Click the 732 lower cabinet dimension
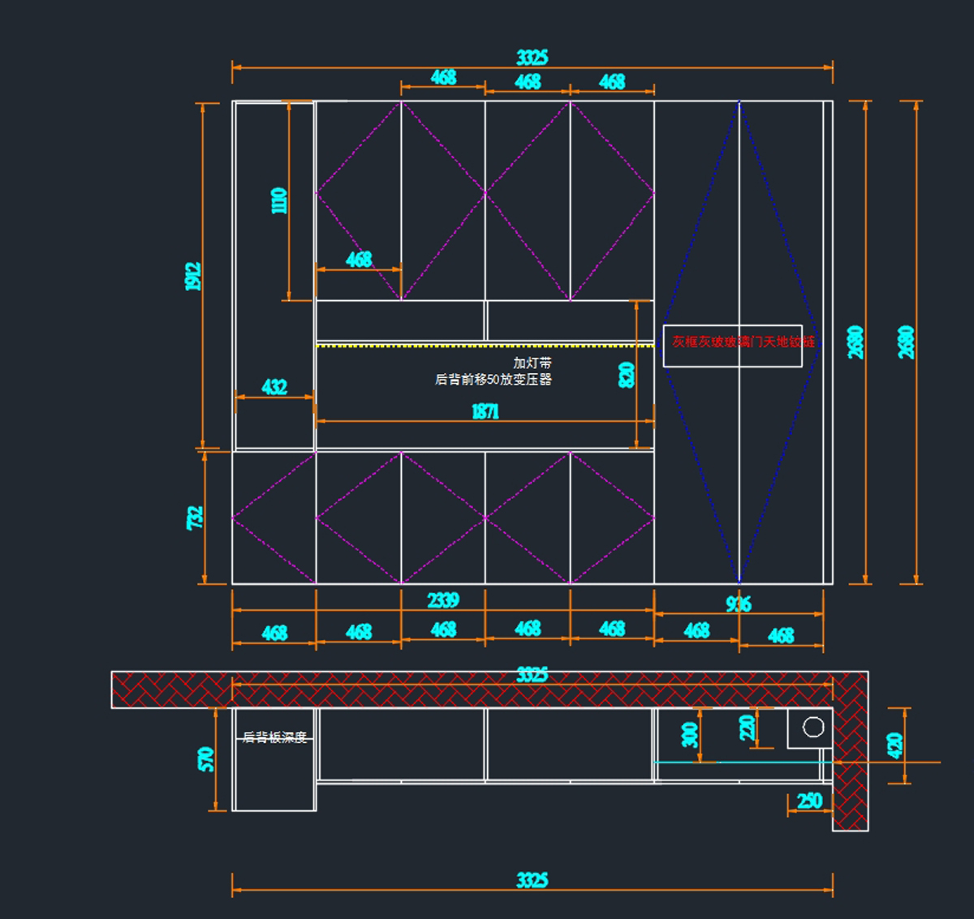 click(195, 517)
